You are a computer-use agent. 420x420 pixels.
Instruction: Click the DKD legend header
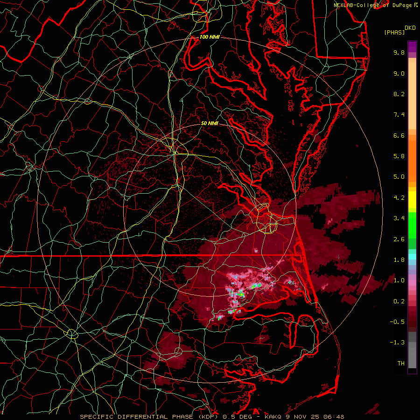(410, 28)
